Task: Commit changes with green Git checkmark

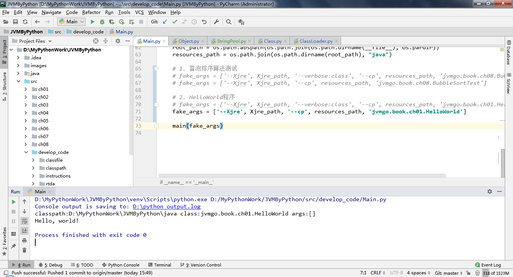Action: pyautogui.click(x=175, y=22)
